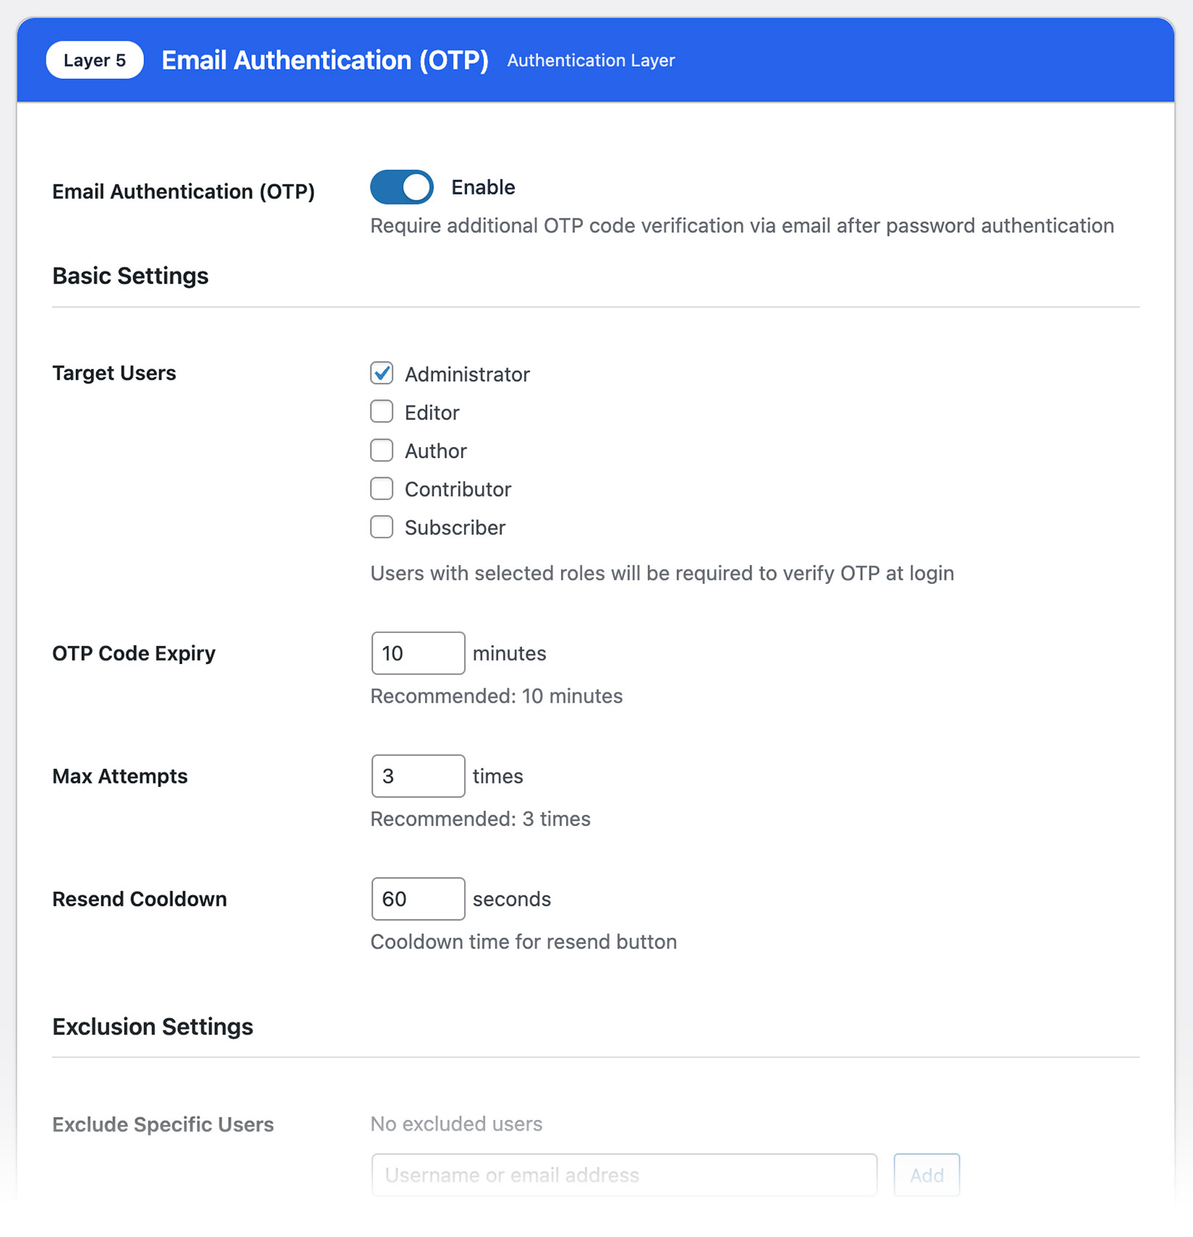Click the Email Authentication (OTP) header title
The image size is (1193, 1237).
pyautogui.click(x=325, y=60)
